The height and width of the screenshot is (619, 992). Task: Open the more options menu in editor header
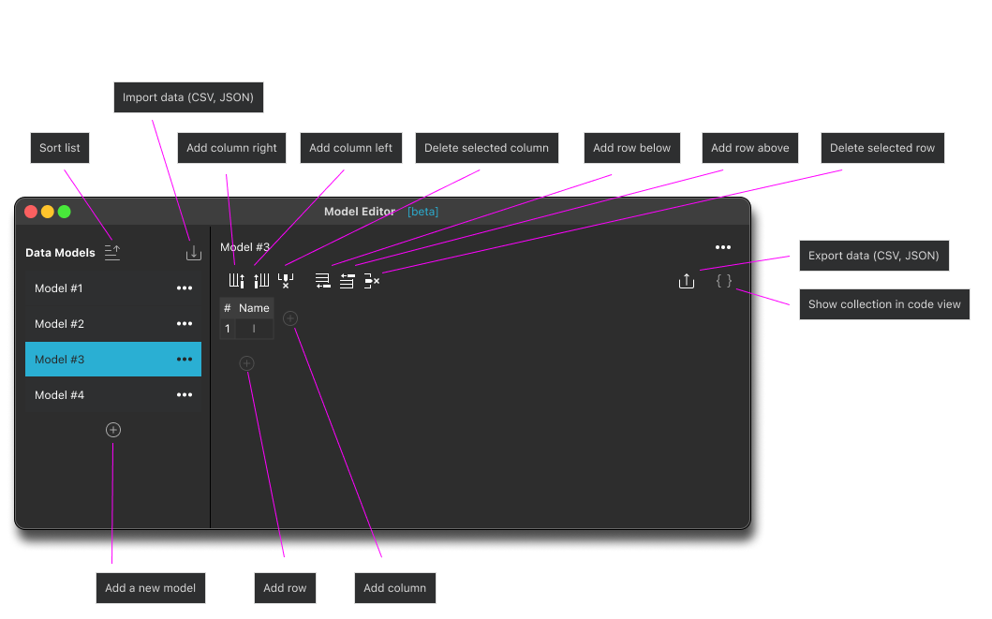(x=723, y=247)
